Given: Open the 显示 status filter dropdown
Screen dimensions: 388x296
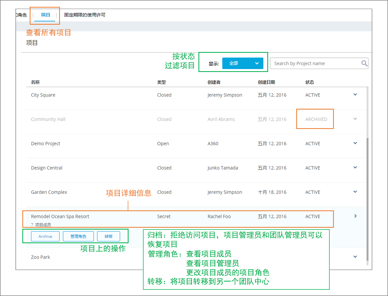Looking at the screenshot, I should coord(243,63).
